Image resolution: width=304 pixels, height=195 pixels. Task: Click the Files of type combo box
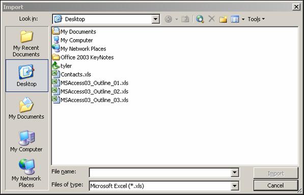[x=164, y=186]
